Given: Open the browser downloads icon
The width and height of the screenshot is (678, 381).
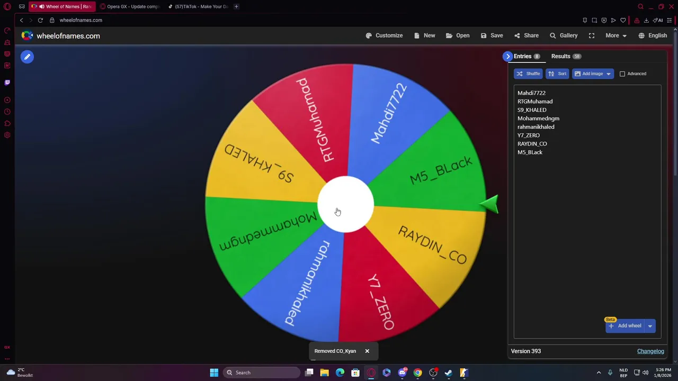Looking at the screenshot, I should (x=646, y=20).
